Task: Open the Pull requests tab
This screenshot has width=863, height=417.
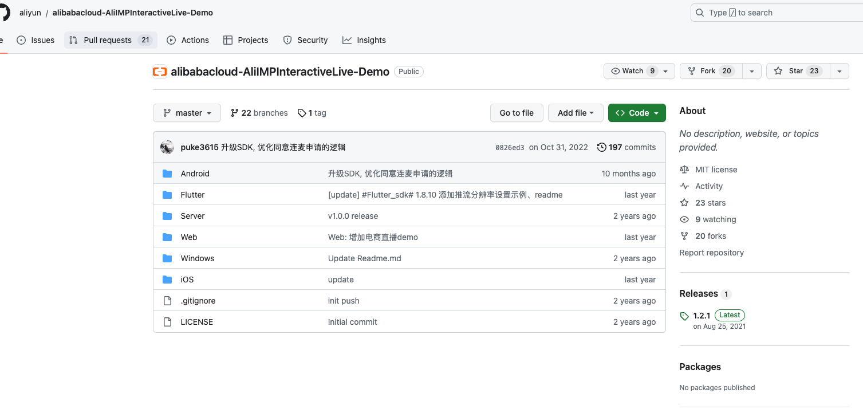Action: coord(111,40)
